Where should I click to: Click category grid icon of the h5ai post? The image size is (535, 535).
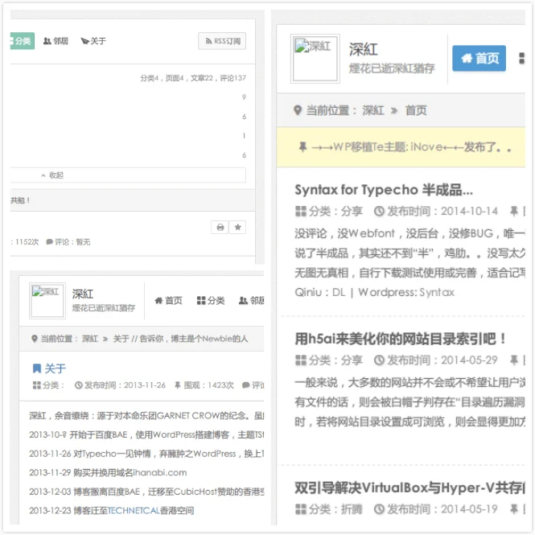tap(301, 360)
